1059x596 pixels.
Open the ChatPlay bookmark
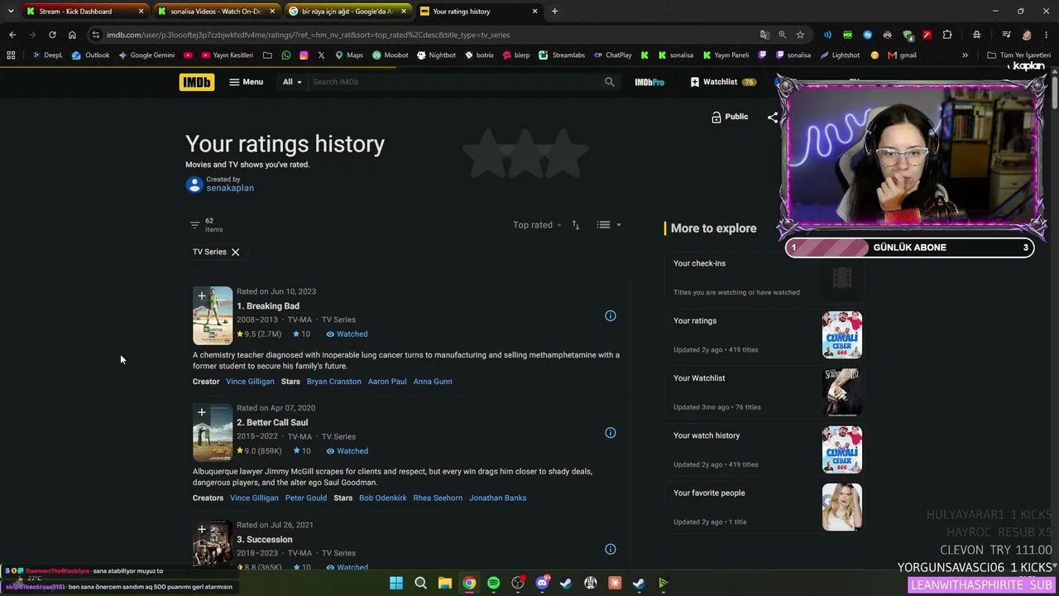[612, 55]
